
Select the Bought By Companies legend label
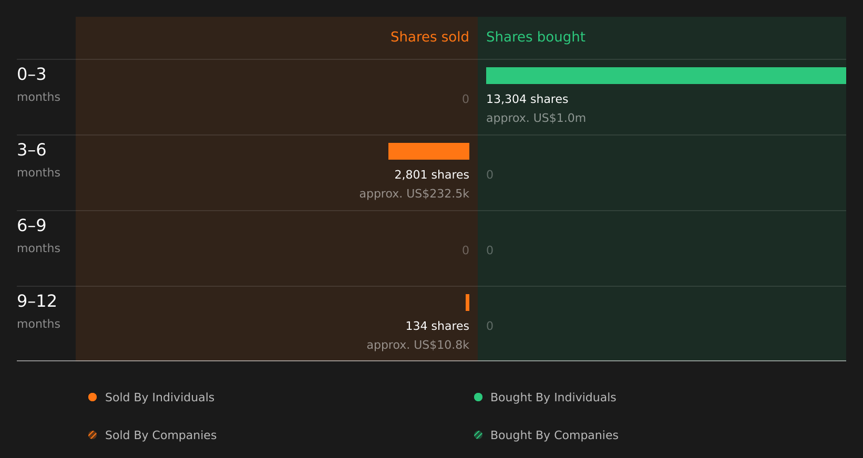coord(554,435)
